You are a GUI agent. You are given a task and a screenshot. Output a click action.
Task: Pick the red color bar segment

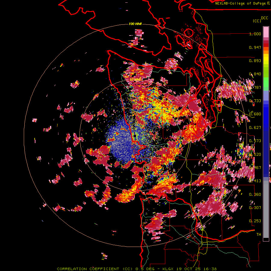click(266, 45)
